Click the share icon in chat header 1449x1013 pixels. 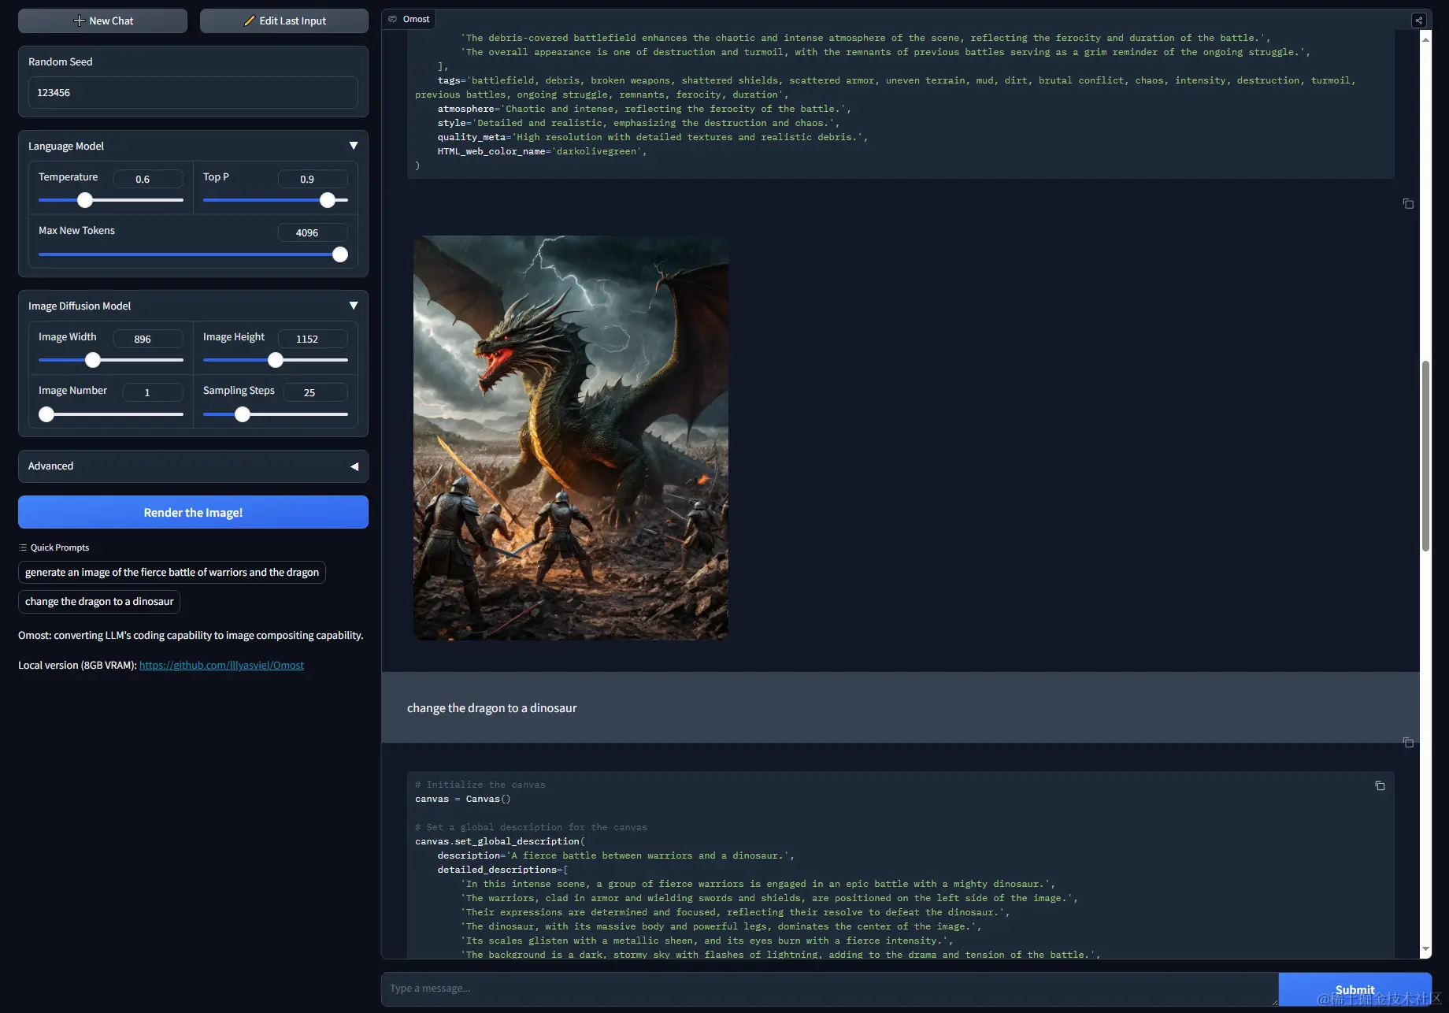click(1418, 20)
